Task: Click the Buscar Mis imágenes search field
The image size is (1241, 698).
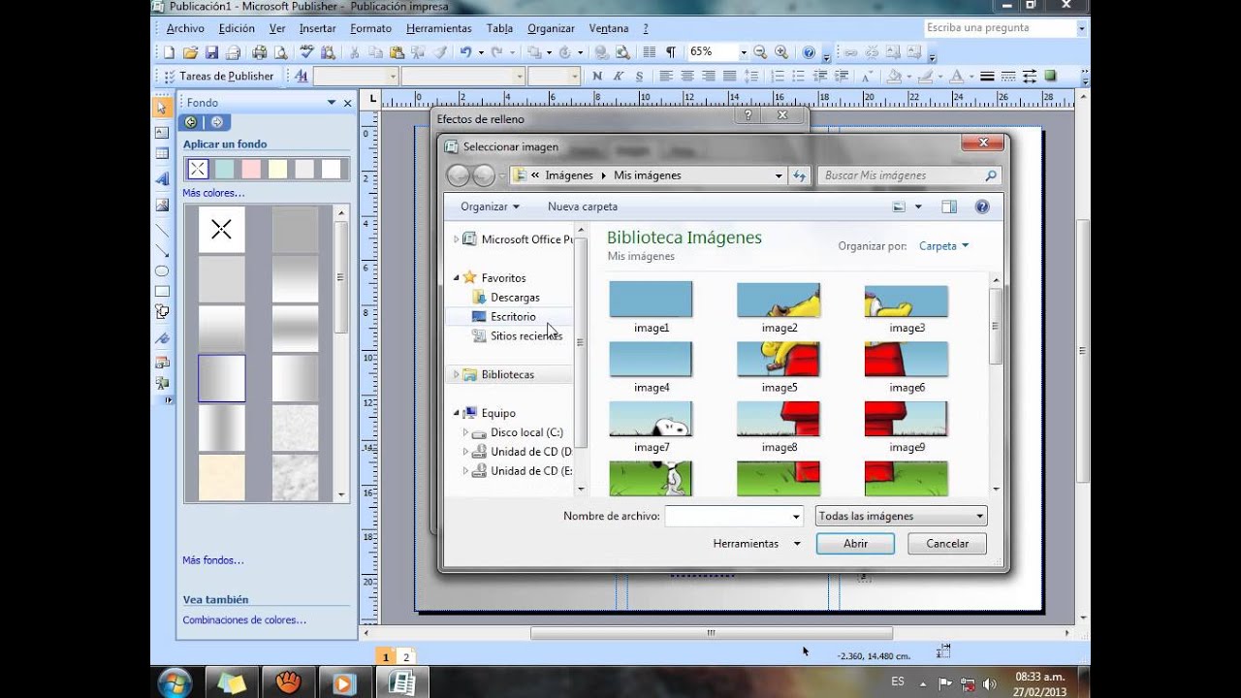Action: [910, 175]
